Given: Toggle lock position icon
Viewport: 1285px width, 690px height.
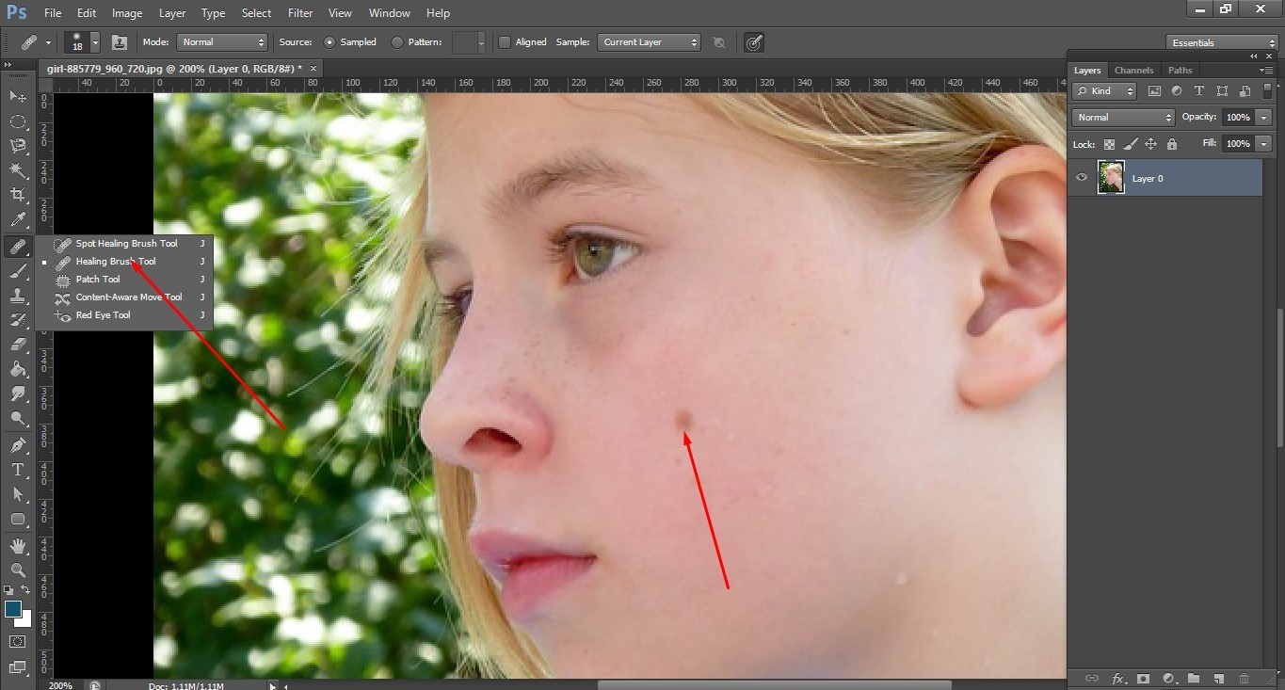Looking at the screenshot, I should [x=1150, y=144].
